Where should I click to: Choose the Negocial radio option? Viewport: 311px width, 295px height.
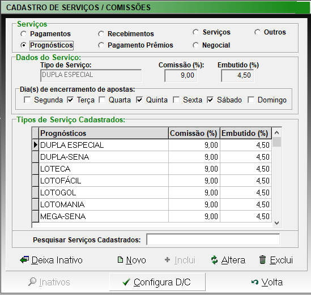pos(195,45)
